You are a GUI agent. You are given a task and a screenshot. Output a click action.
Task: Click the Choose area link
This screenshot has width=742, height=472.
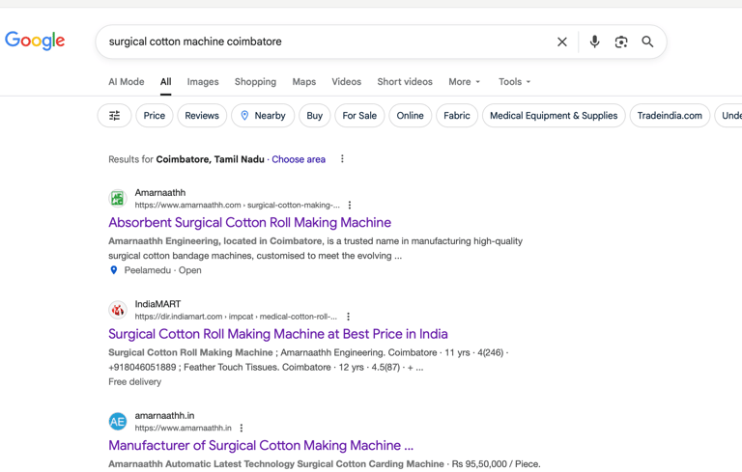(x=299, y=159)
